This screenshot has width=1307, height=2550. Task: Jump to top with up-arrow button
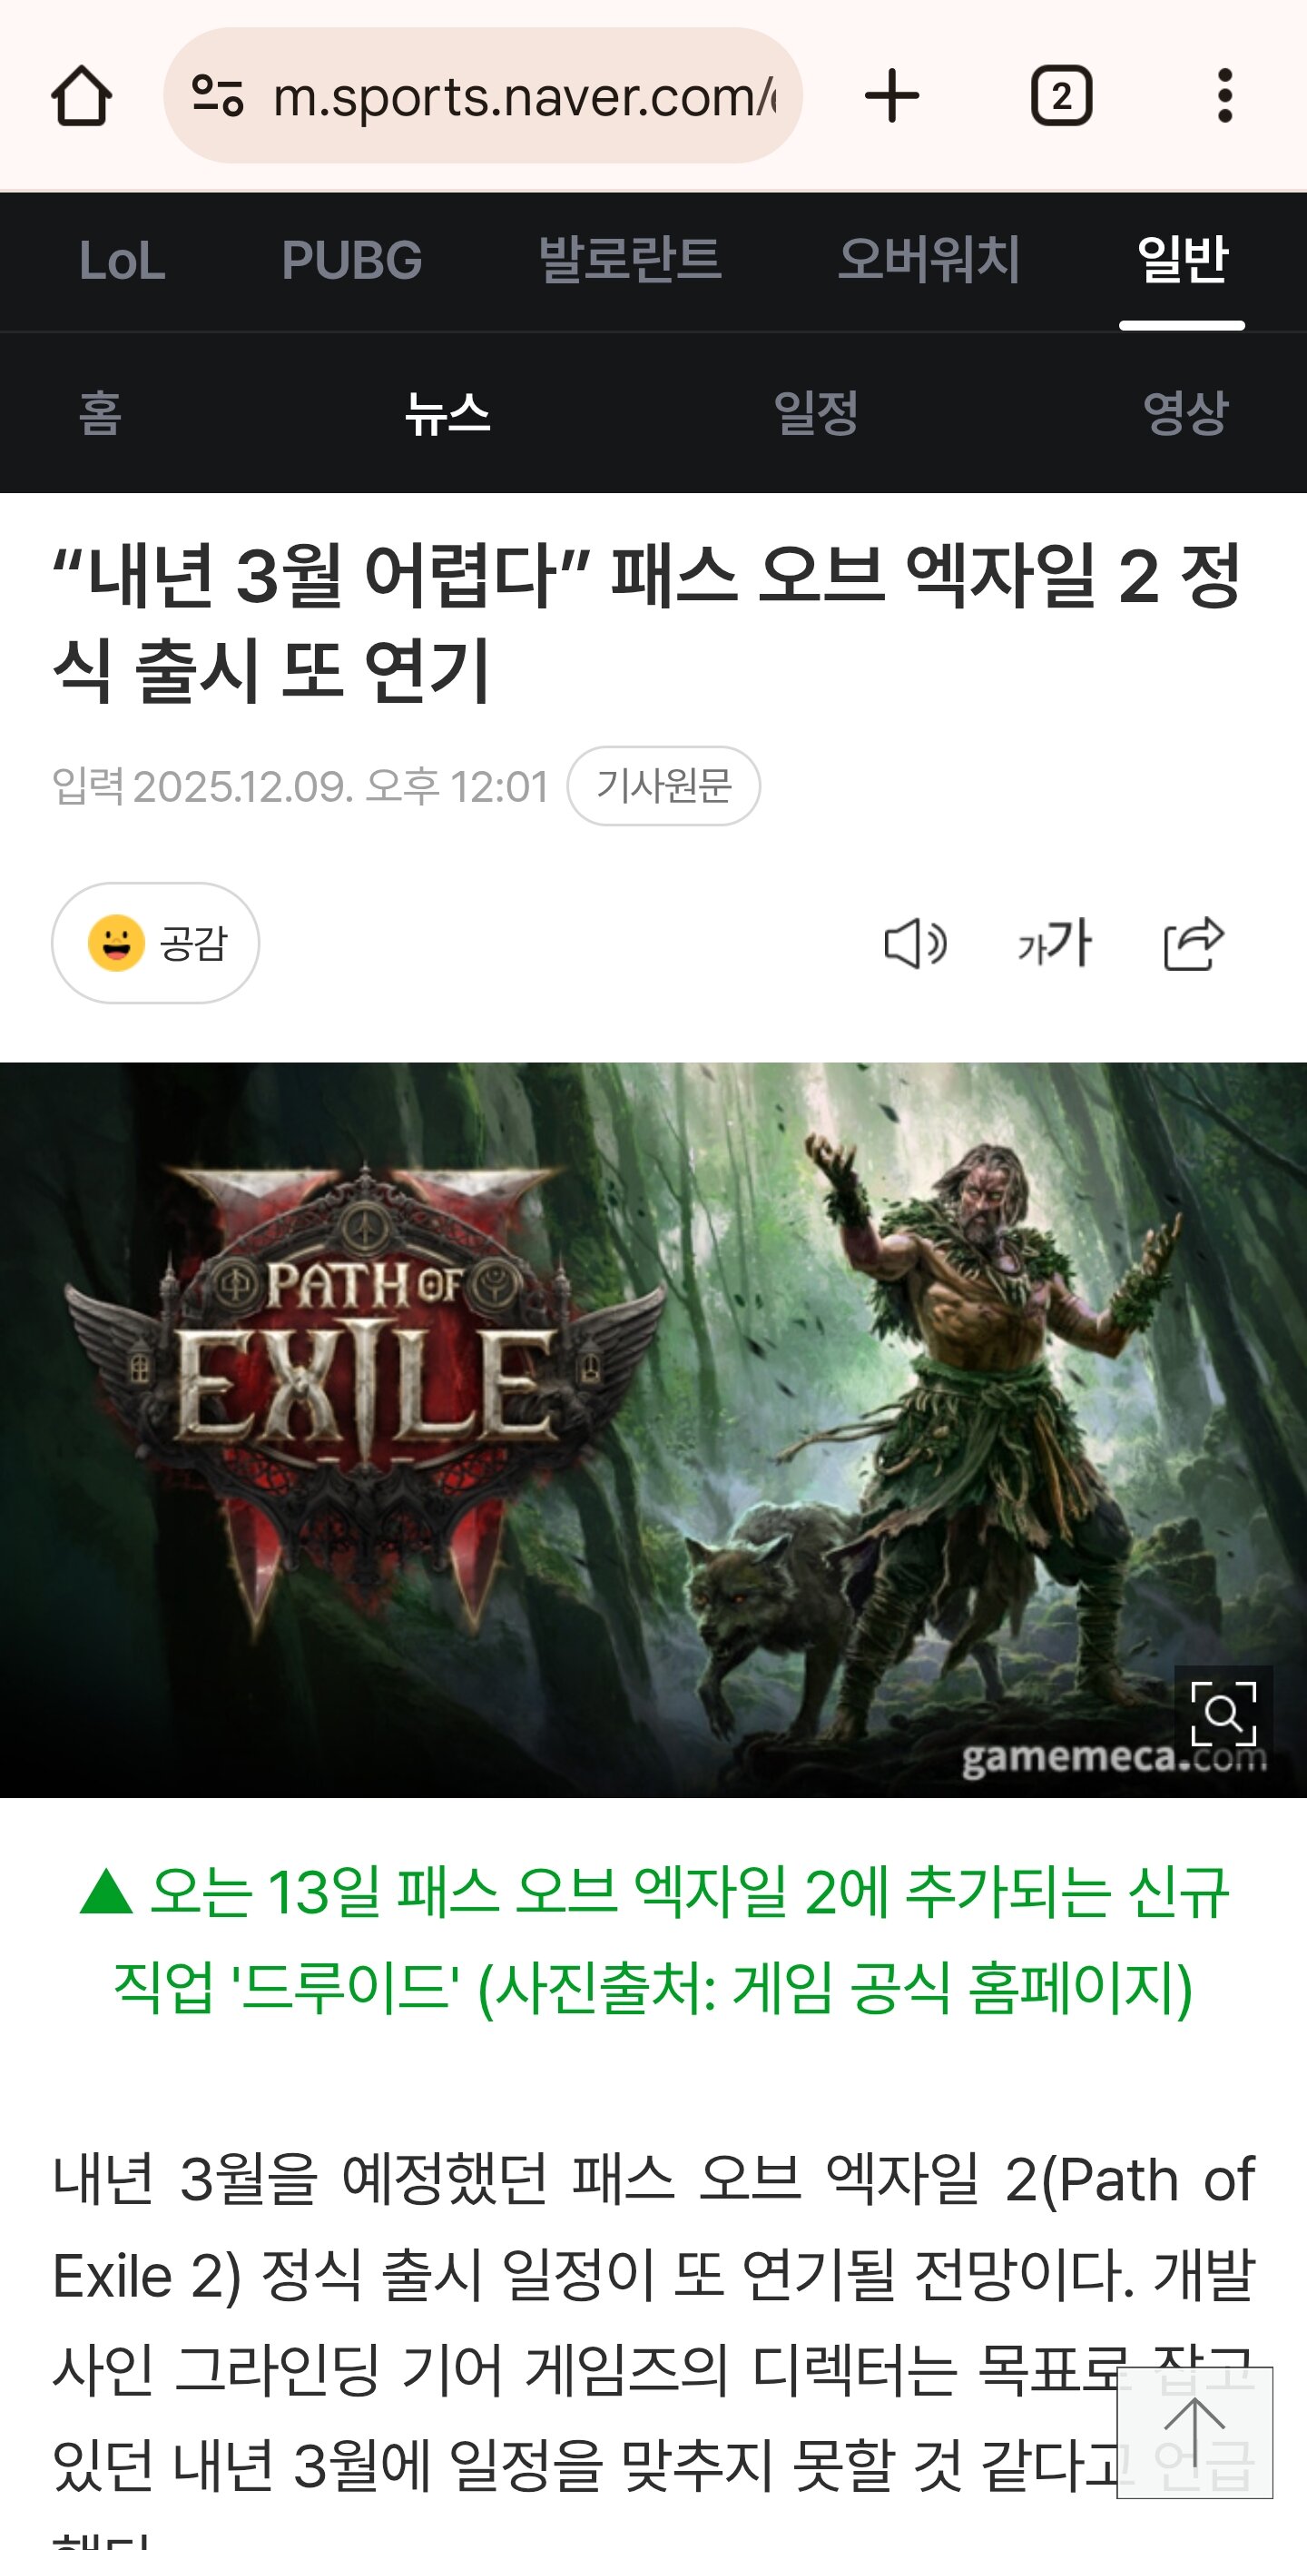tap(1194, 2433)
